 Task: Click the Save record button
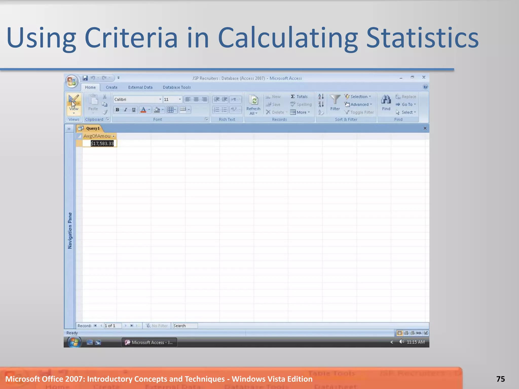point(273,104)
